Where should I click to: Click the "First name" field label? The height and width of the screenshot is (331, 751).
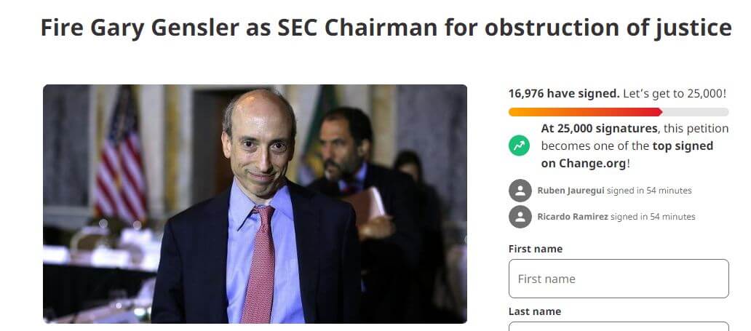pos(536,249)
